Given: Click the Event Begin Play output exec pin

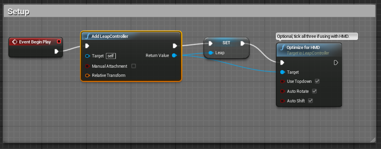Looking at the screenshot, I should (x=57, y=51).
